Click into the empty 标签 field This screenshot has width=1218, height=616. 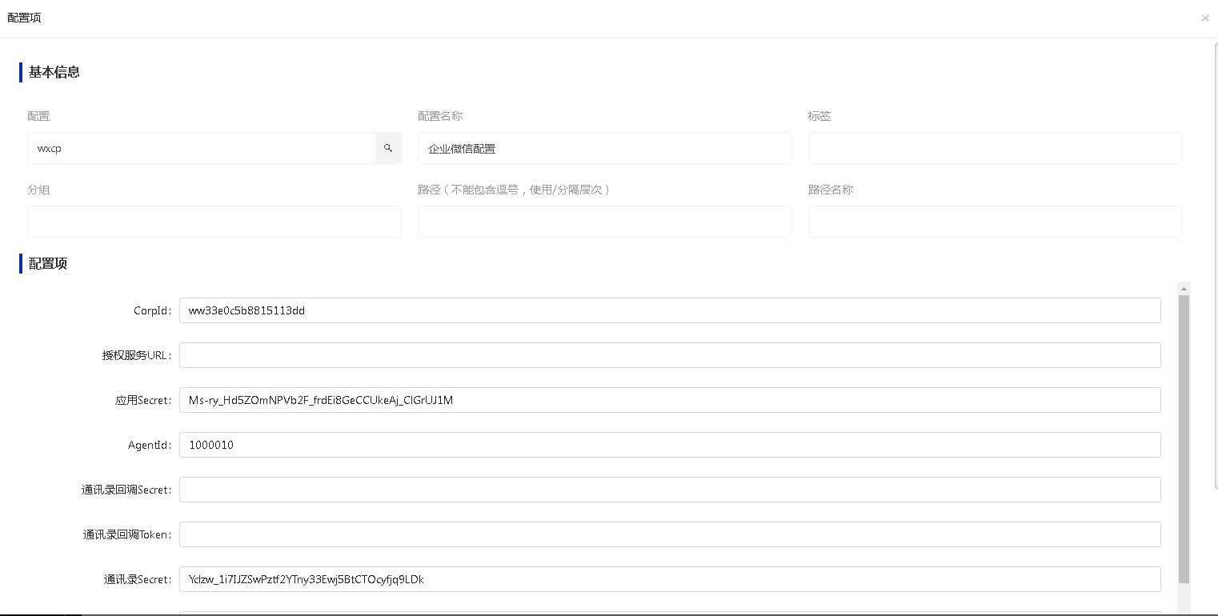996,148
